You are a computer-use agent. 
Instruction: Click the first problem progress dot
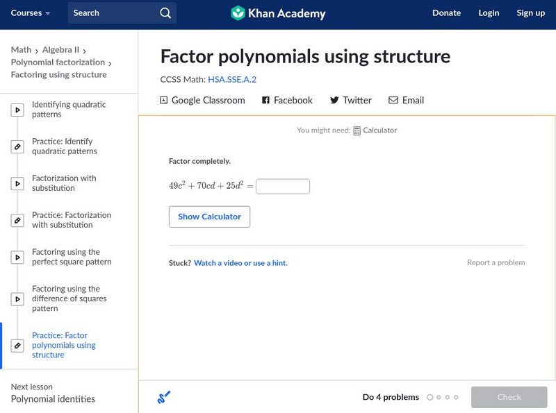(430, 398)
